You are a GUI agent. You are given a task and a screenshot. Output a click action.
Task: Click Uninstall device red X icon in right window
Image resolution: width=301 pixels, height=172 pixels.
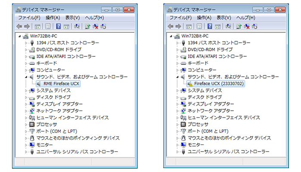click(x=247, y=26)
